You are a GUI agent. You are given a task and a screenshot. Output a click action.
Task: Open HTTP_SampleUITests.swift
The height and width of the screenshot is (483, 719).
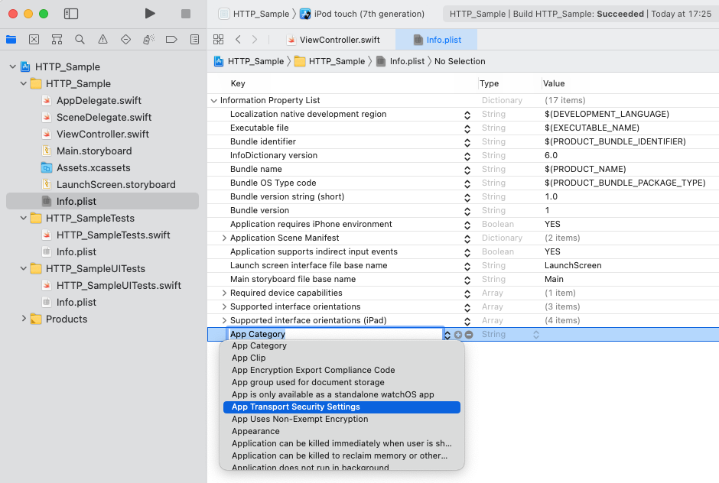(119, 286)
